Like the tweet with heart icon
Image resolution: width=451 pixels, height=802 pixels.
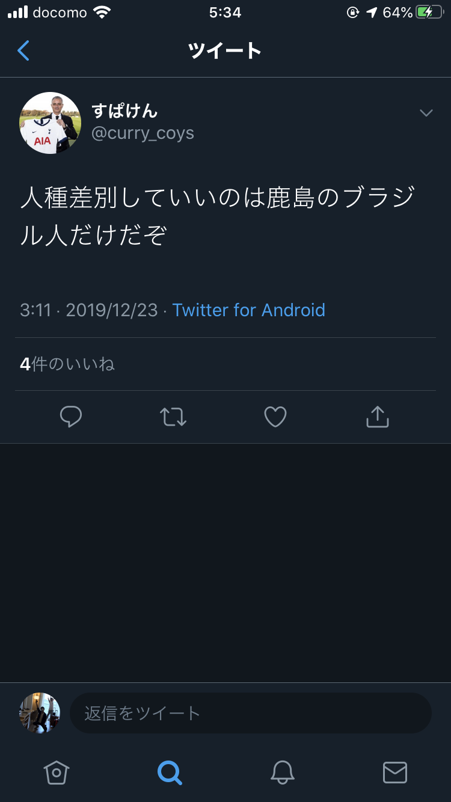(275, 417)
